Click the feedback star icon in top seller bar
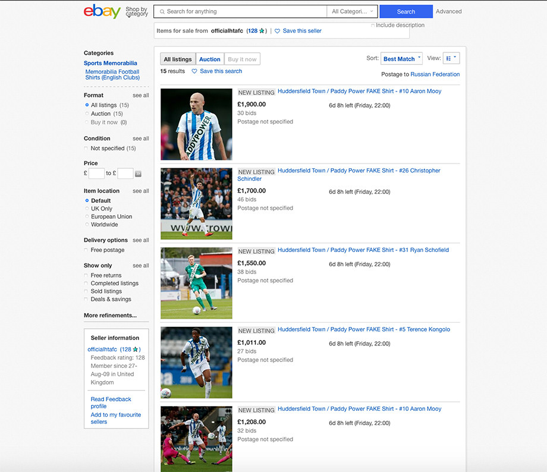This screenshot has height=472, width=547. tap(262, 31)
